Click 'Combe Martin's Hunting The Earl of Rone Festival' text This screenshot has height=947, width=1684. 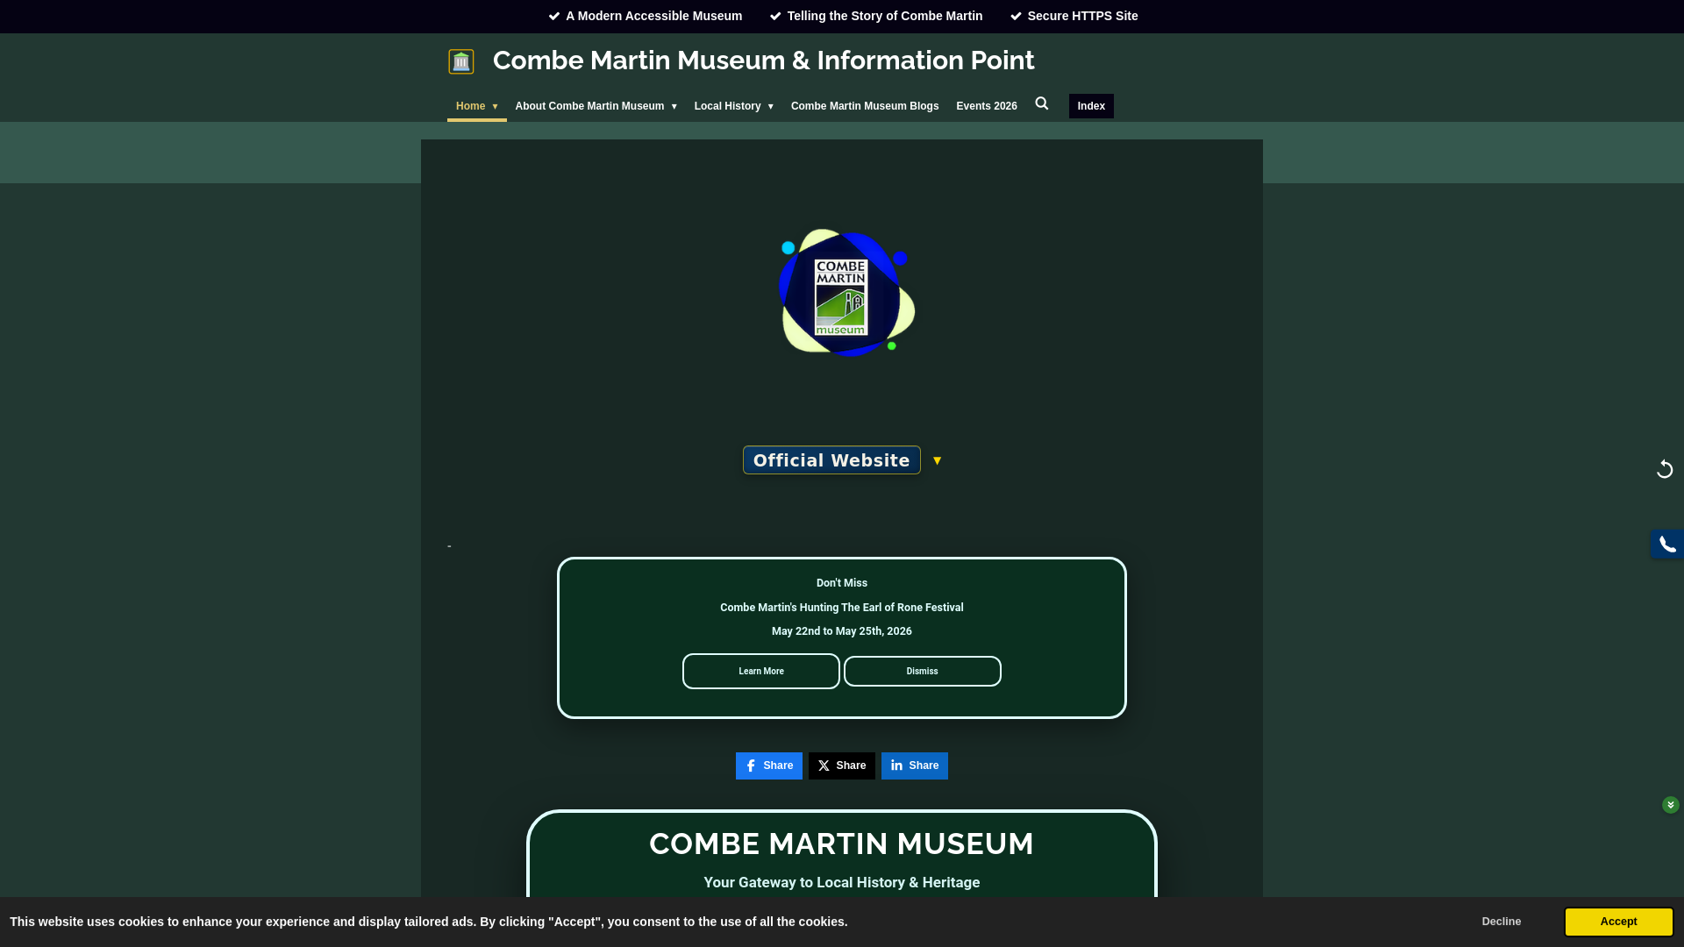[842, 608]
